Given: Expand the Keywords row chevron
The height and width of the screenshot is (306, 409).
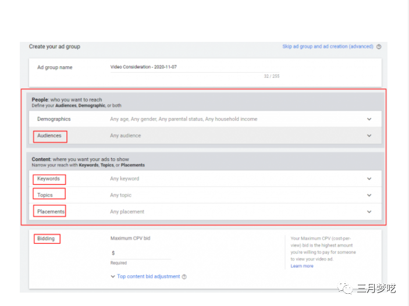Looking at the screenshot, I should (x=369, y=179).
